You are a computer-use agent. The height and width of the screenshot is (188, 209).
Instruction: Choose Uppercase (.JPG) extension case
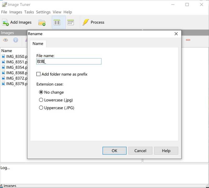pos(41,108)
